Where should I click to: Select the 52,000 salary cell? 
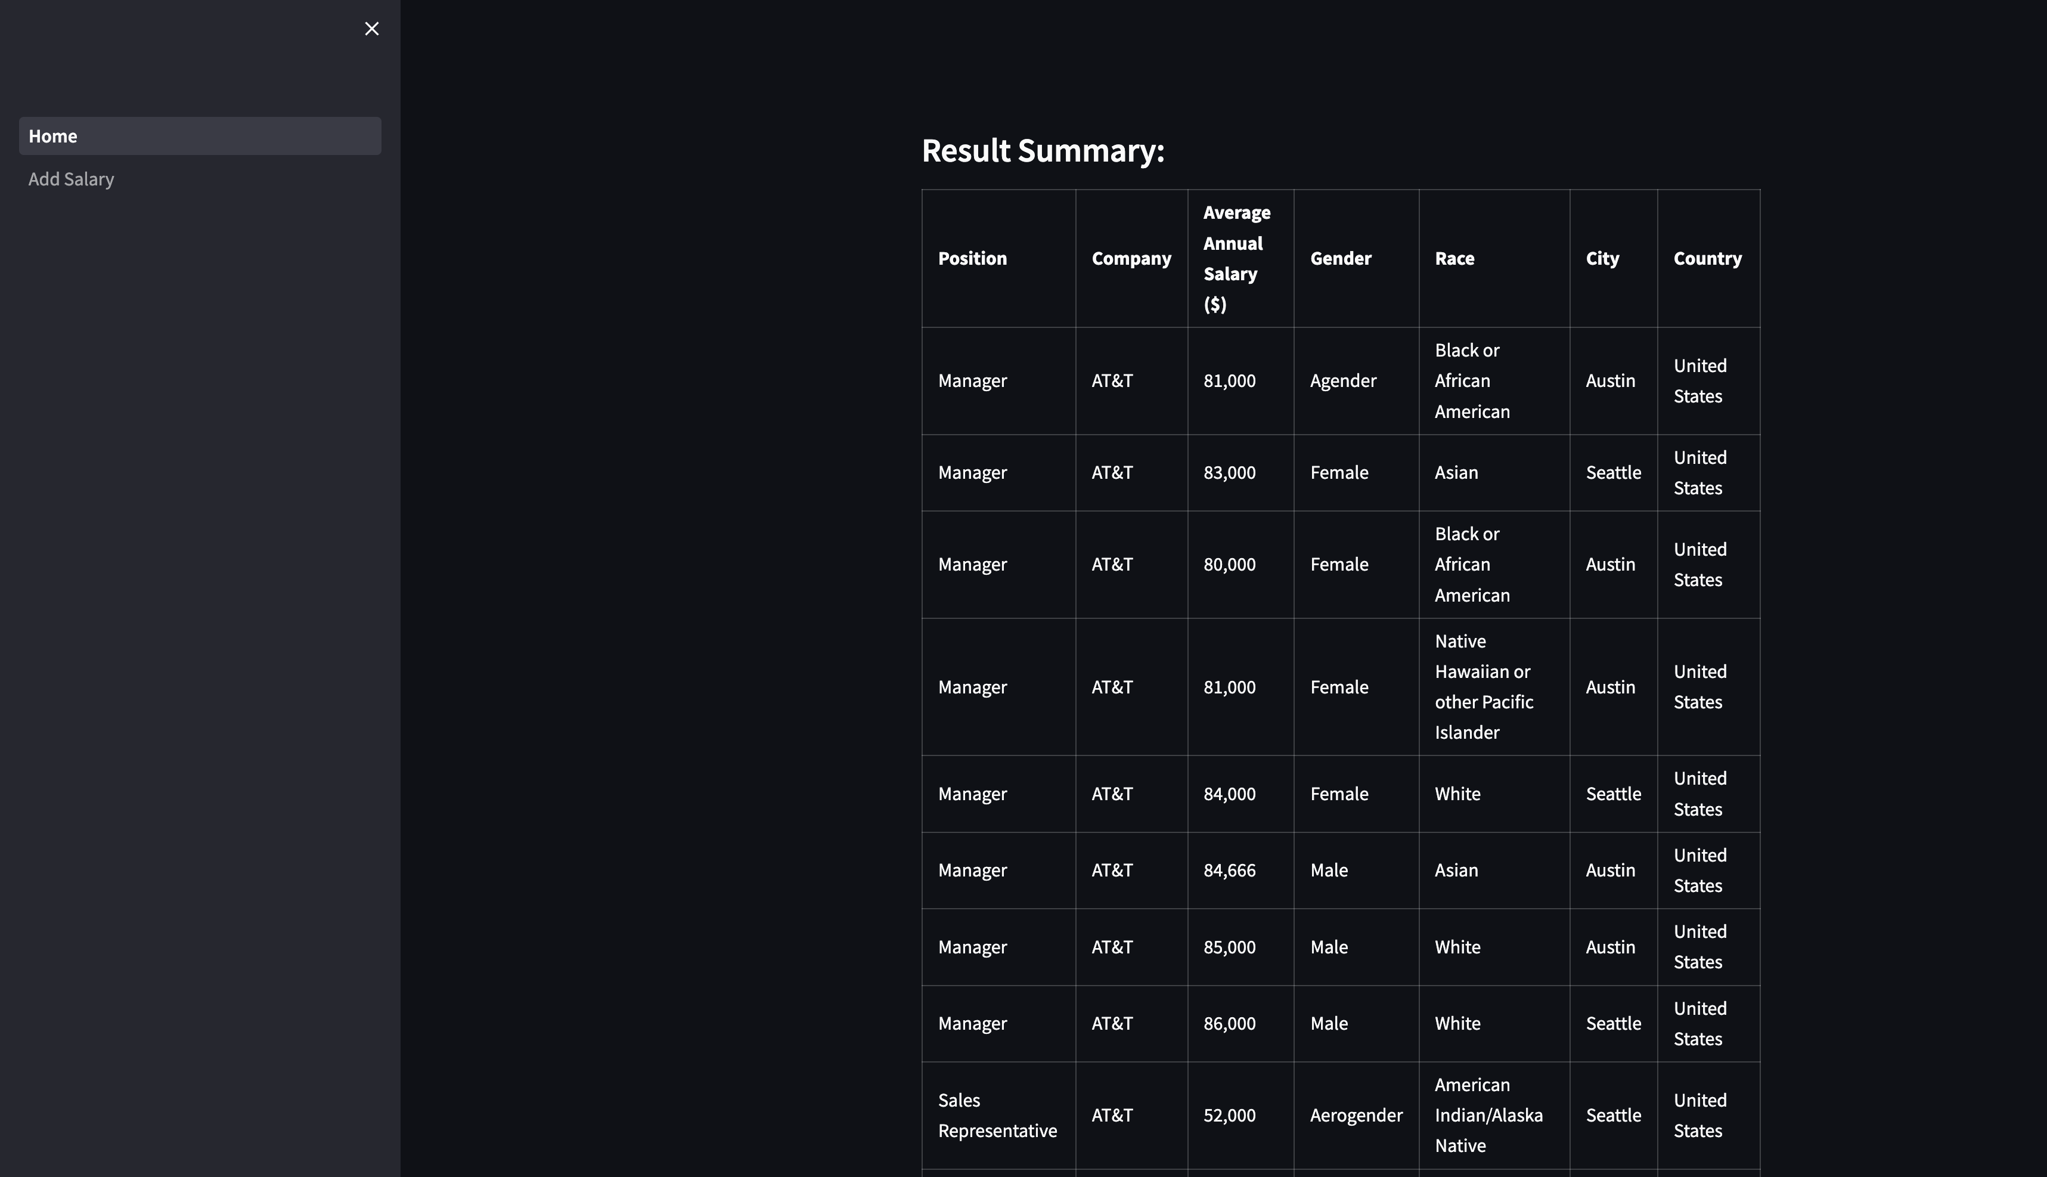1240,1116
